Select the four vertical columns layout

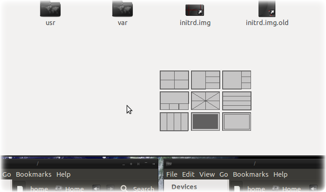(174, 122)
